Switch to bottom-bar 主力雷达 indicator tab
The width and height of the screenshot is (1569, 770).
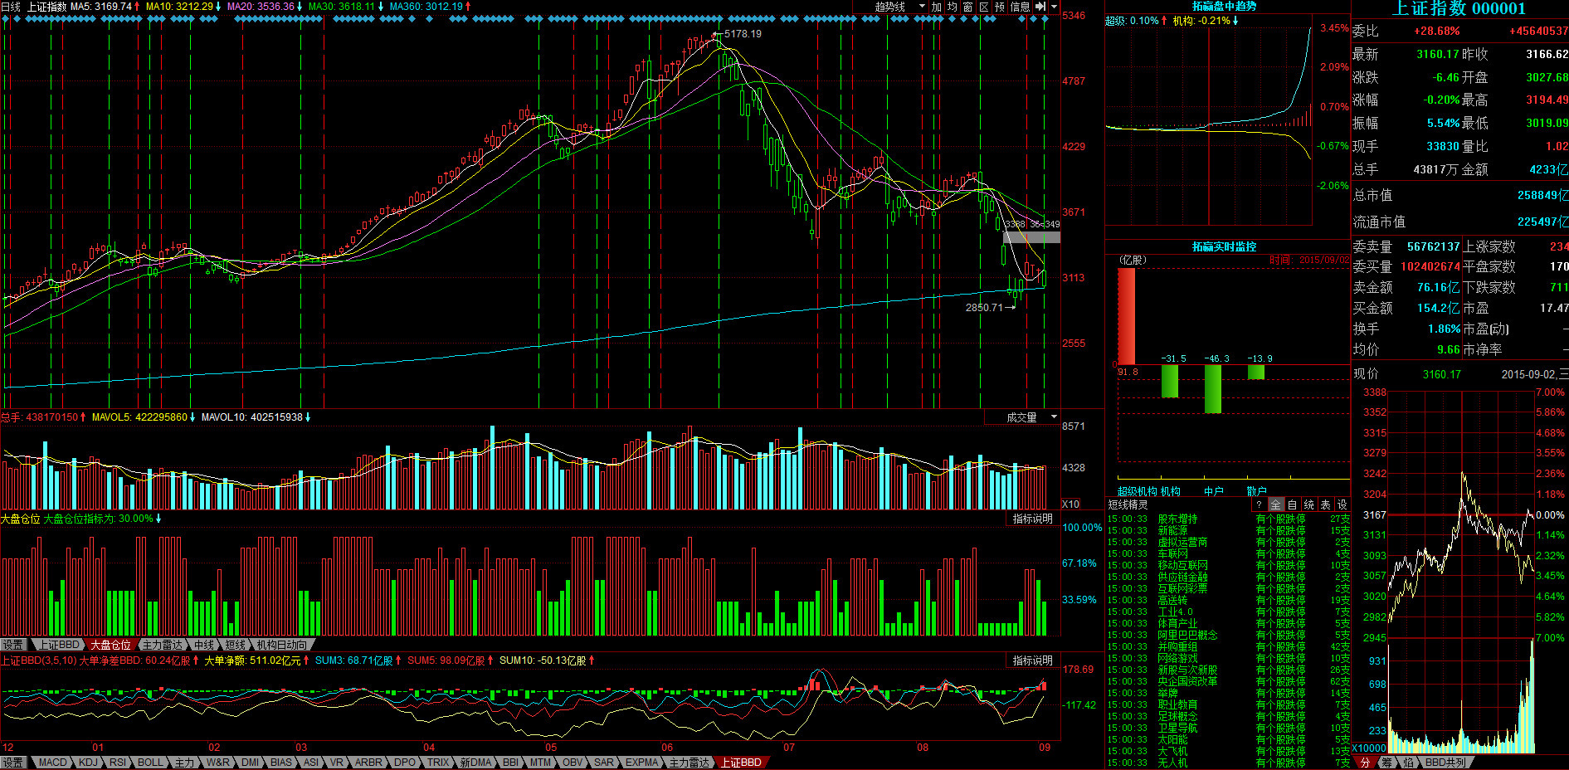tap(689, 763)
